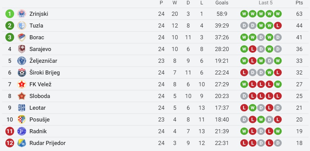Click the Posušje checkered crest
This screenshot has width=310, height=151.
point(22,119)
